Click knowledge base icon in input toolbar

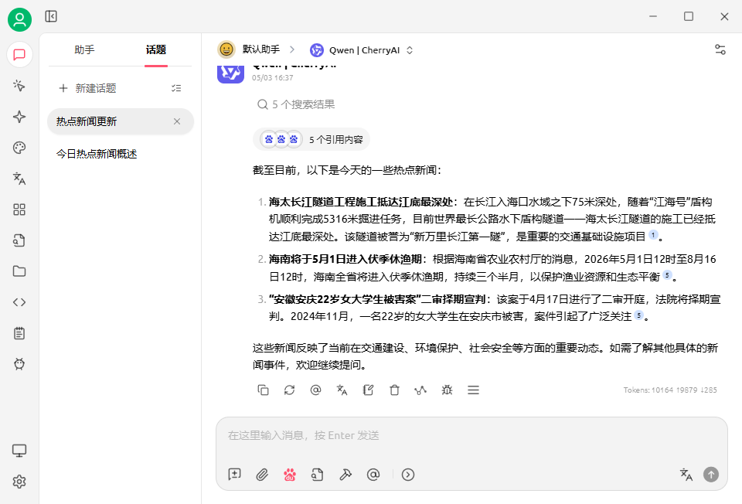click(318, 474)
